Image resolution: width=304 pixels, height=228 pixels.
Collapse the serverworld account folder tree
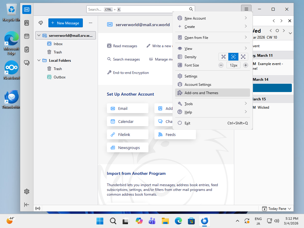[x=39, y=36]
